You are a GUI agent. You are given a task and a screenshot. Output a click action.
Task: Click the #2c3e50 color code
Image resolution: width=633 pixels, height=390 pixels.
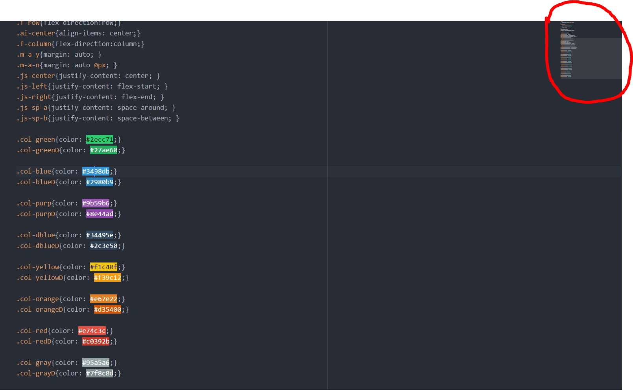click(x=103, y=246)
